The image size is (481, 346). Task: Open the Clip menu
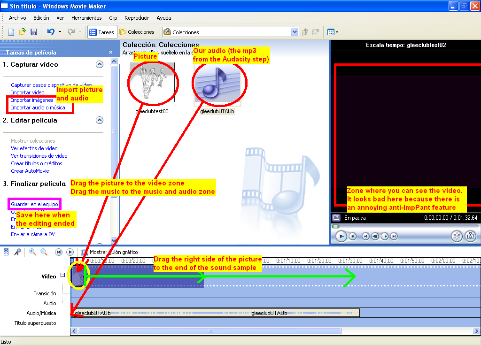[x=113, y=18]
